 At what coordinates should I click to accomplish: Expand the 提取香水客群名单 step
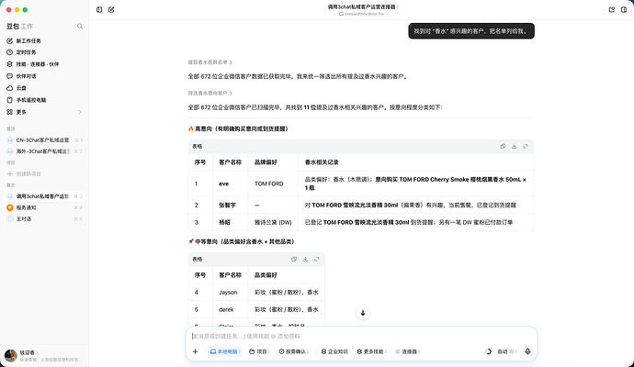(209, 62)
